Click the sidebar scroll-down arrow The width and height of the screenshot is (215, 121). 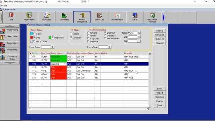(10, 63)
